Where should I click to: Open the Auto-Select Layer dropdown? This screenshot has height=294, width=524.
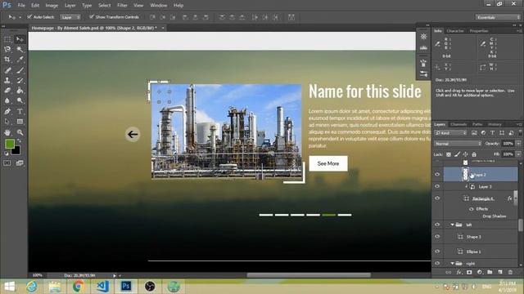click(x=70, y=17)
